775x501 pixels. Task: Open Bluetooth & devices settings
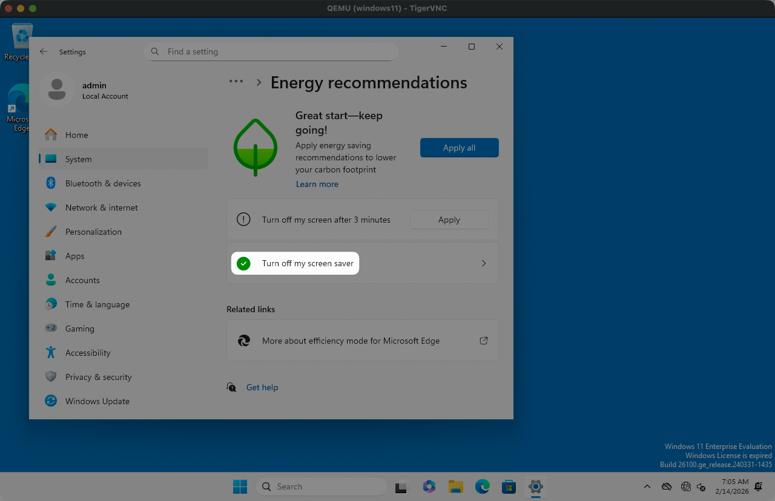tap(103, 183)
